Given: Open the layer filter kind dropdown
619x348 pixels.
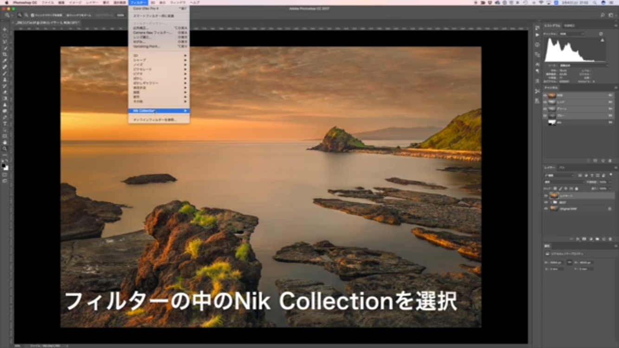Looking at the screenshot, I should (560, 175).
